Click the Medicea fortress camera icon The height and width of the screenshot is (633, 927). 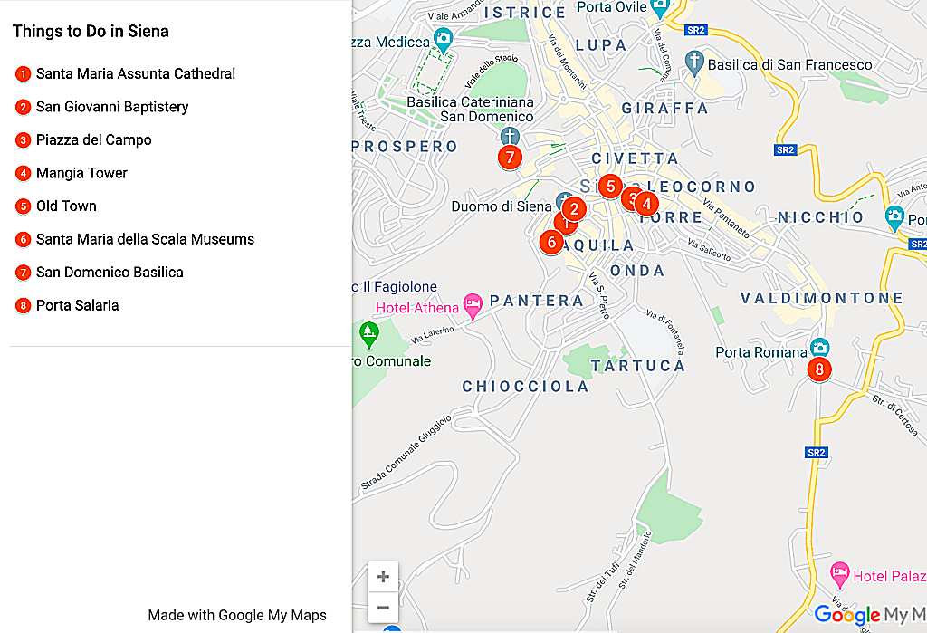click(443, 40)
